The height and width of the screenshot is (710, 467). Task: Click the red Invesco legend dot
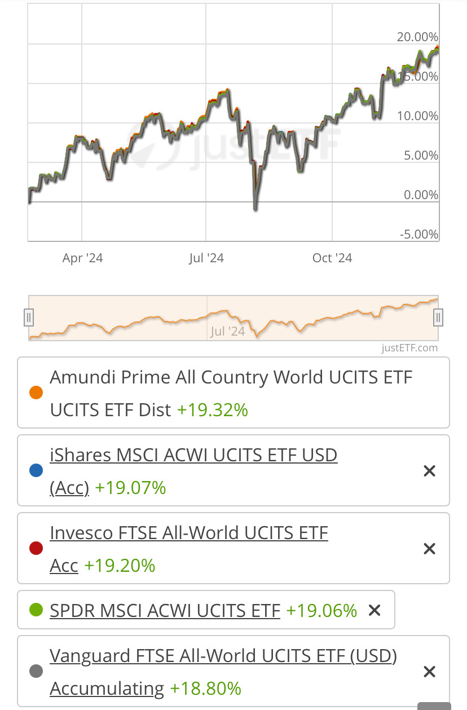[x=36, y=549]
